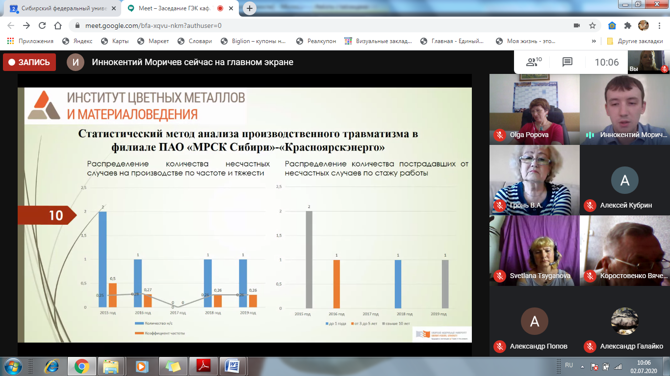
Task: Open the Моя жизнь bookmark
Action: click(526, 41)
